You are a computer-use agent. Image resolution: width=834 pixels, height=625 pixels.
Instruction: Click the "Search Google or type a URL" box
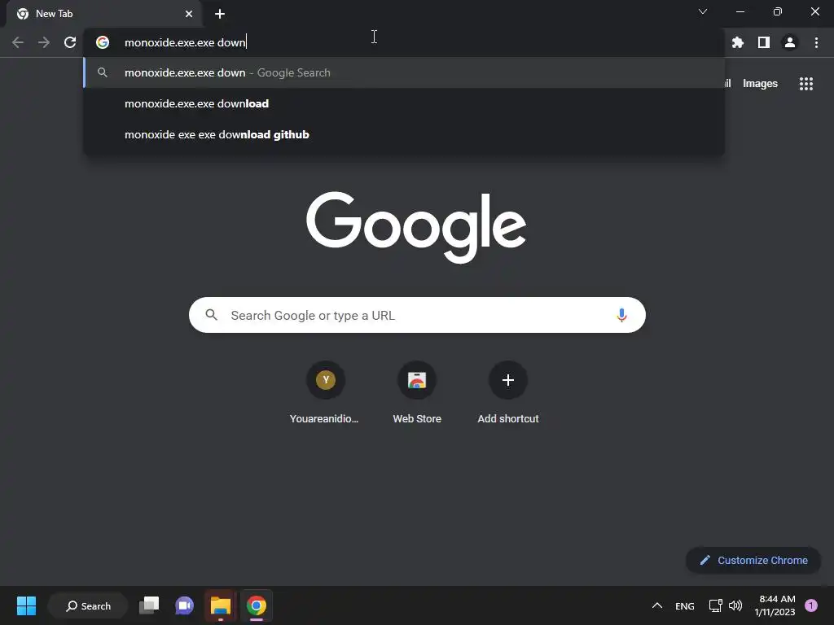point(417,315)
